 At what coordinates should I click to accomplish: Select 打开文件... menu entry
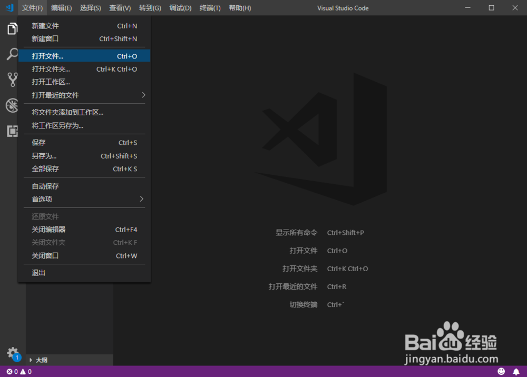[84, 56]
